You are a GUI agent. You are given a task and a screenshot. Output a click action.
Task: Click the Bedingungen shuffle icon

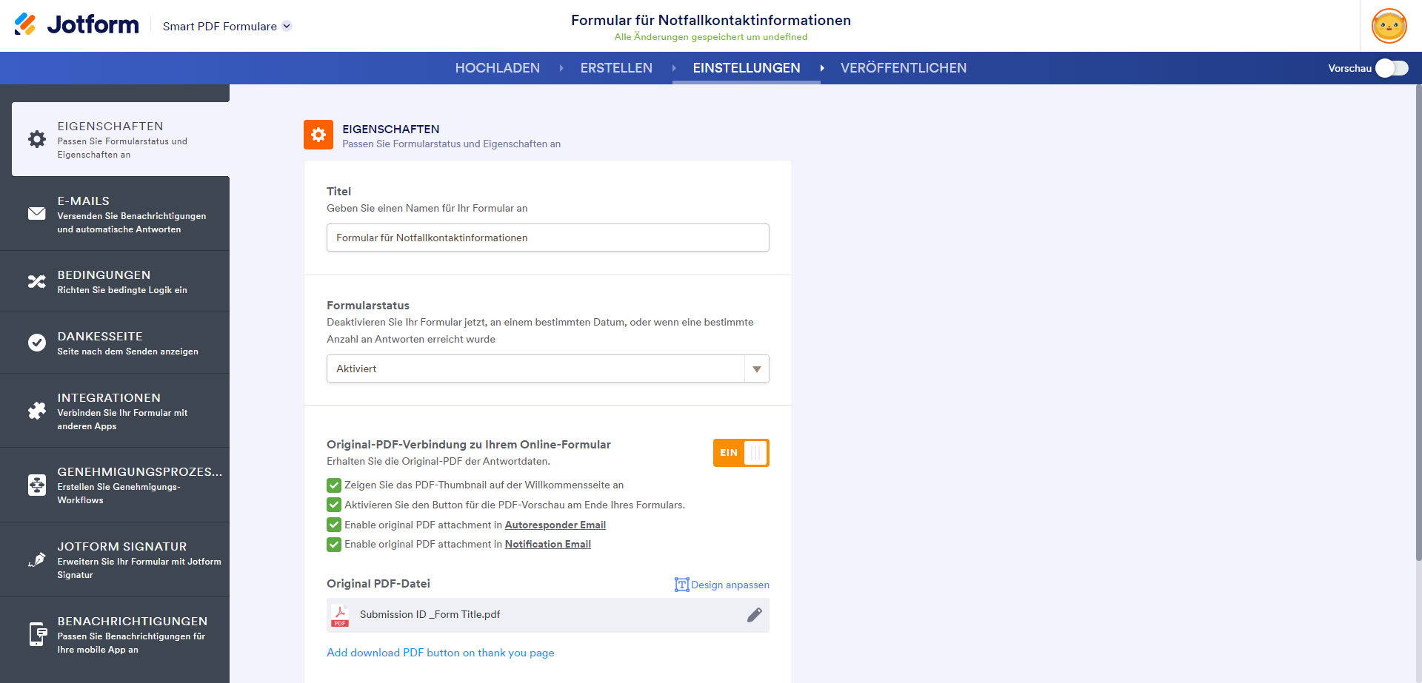tap(37, 281)
